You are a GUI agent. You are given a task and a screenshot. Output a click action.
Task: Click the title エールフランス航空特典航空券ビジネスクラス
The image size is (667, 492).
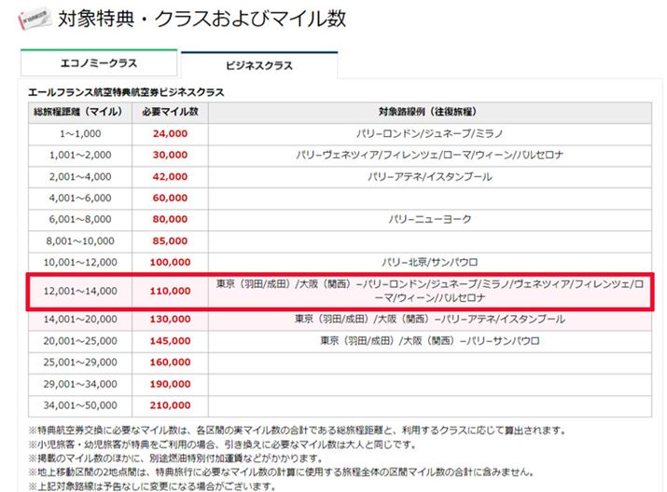[126, 92]
